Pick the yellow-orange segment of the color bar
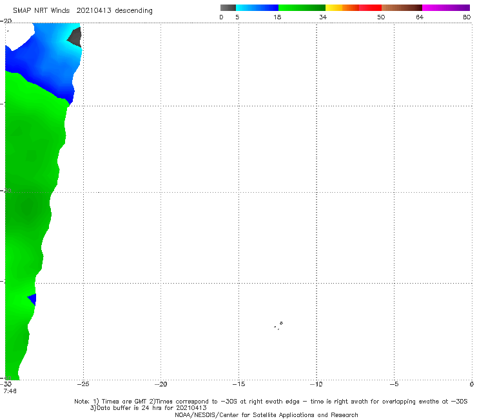Image resolution: width=477 pixels, height=419 pixels. [x=342, y=8]
